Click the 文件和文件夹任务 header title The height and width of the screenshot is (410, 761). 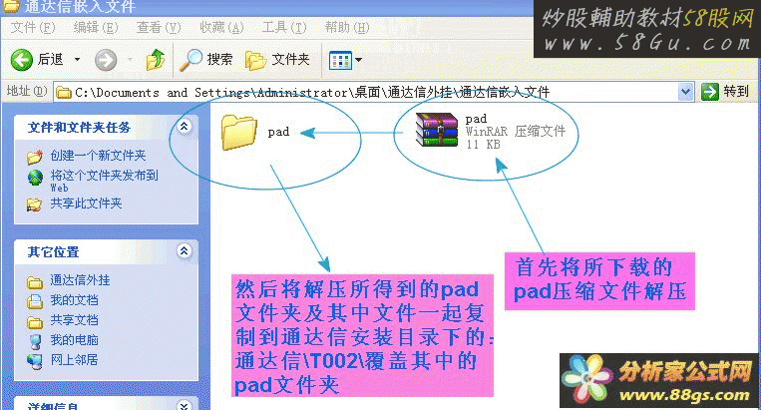(79, 128)
